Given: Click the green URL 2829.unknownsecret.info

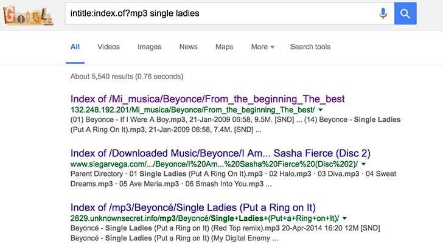Looking at the screenshot, I should tap(204, 218).
